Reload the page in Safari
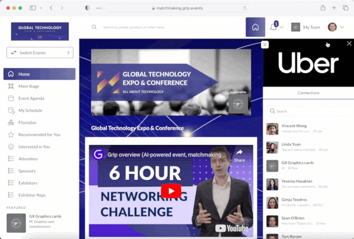The width and height of the screenshot is (354, 239). pyautogui.click(x=245, y=8)
